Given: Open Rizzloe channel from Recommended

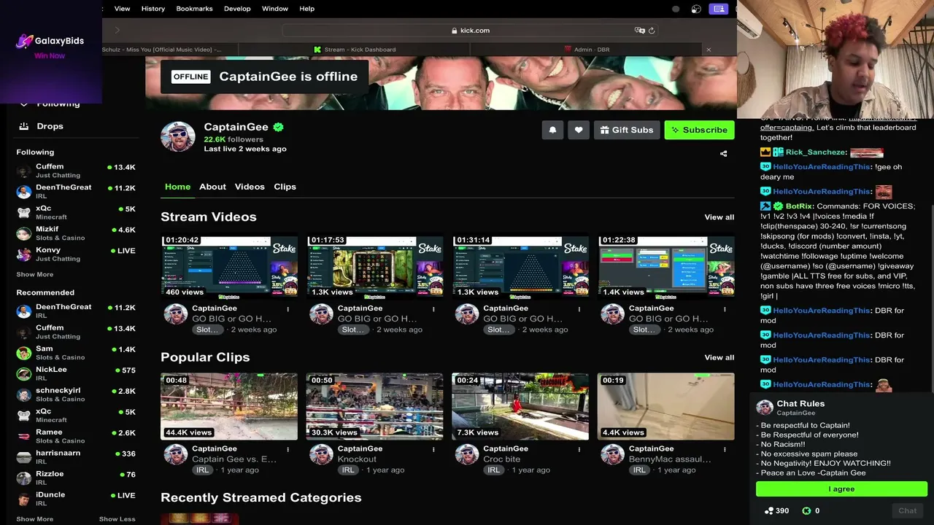Looking at the screenshot, I should tap(76, 478).
